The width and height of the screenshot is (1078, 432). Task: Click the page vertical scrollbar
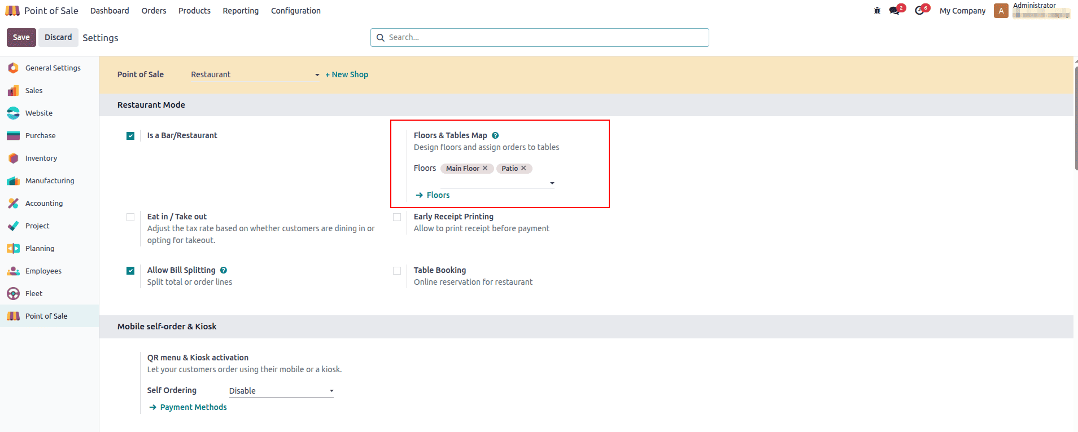[1076, 118]
